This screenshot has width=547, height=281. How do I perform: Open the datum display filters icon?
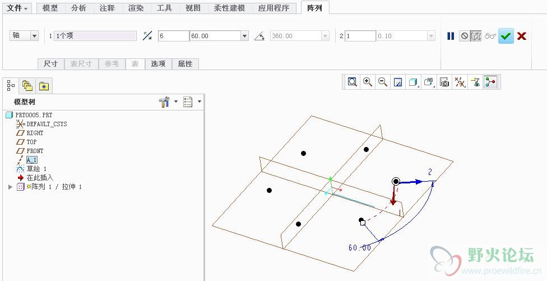[x=460, y=82]
